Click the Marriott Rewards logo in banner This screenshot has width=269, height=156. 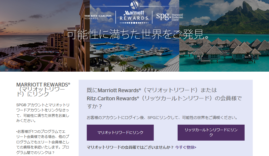coord(134,17)
